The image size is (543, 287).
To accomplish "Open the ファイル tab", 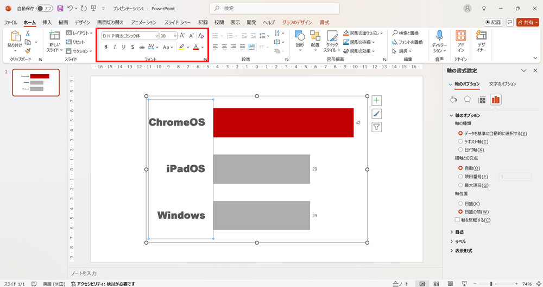I will [10, 22].
